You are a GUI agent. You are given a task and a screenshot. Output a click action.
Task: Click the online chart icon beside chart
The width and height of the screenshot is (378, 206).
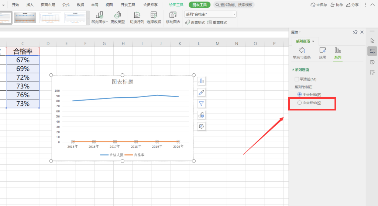coord(201,115)
